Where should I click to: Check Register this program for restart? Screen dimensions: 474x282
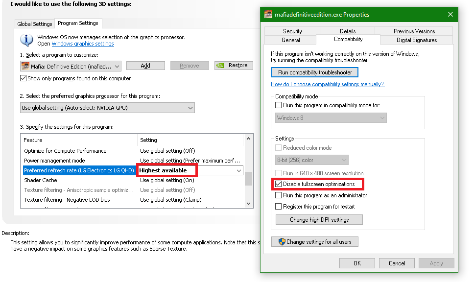[x=279, y=207]
